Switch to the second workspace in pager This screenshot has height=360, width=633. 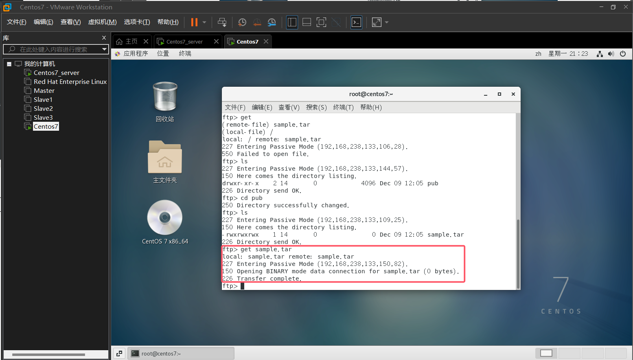[569, 353]
